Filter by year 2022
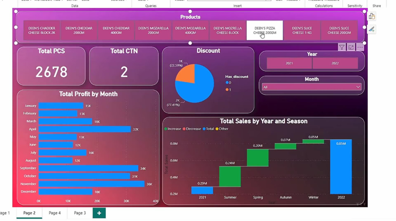This screenshot has height=221, width=396. [335, 63]
